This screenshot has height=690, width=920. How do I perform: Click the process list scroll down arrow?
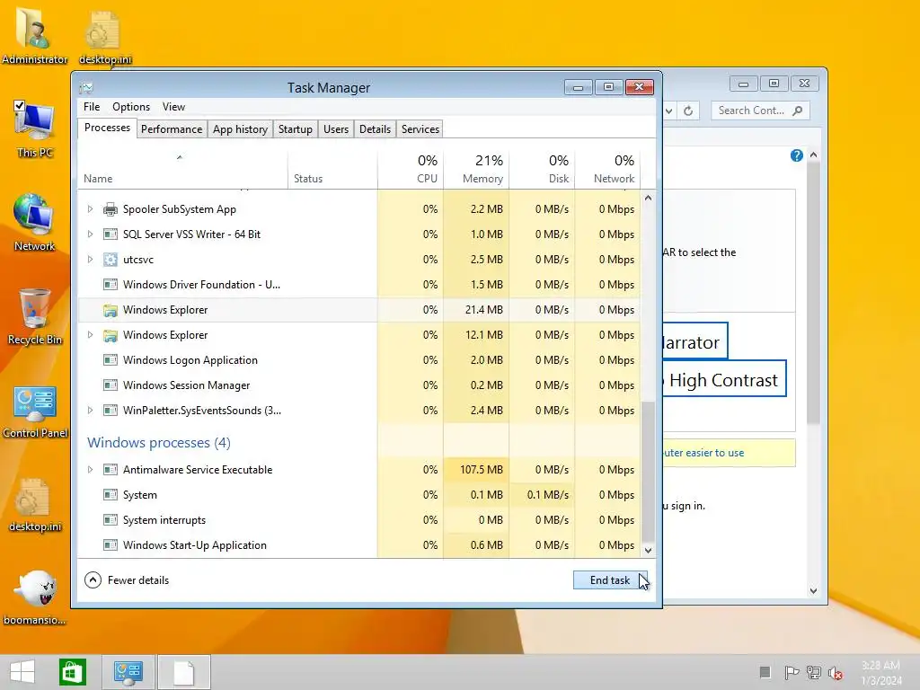(648, 551)
